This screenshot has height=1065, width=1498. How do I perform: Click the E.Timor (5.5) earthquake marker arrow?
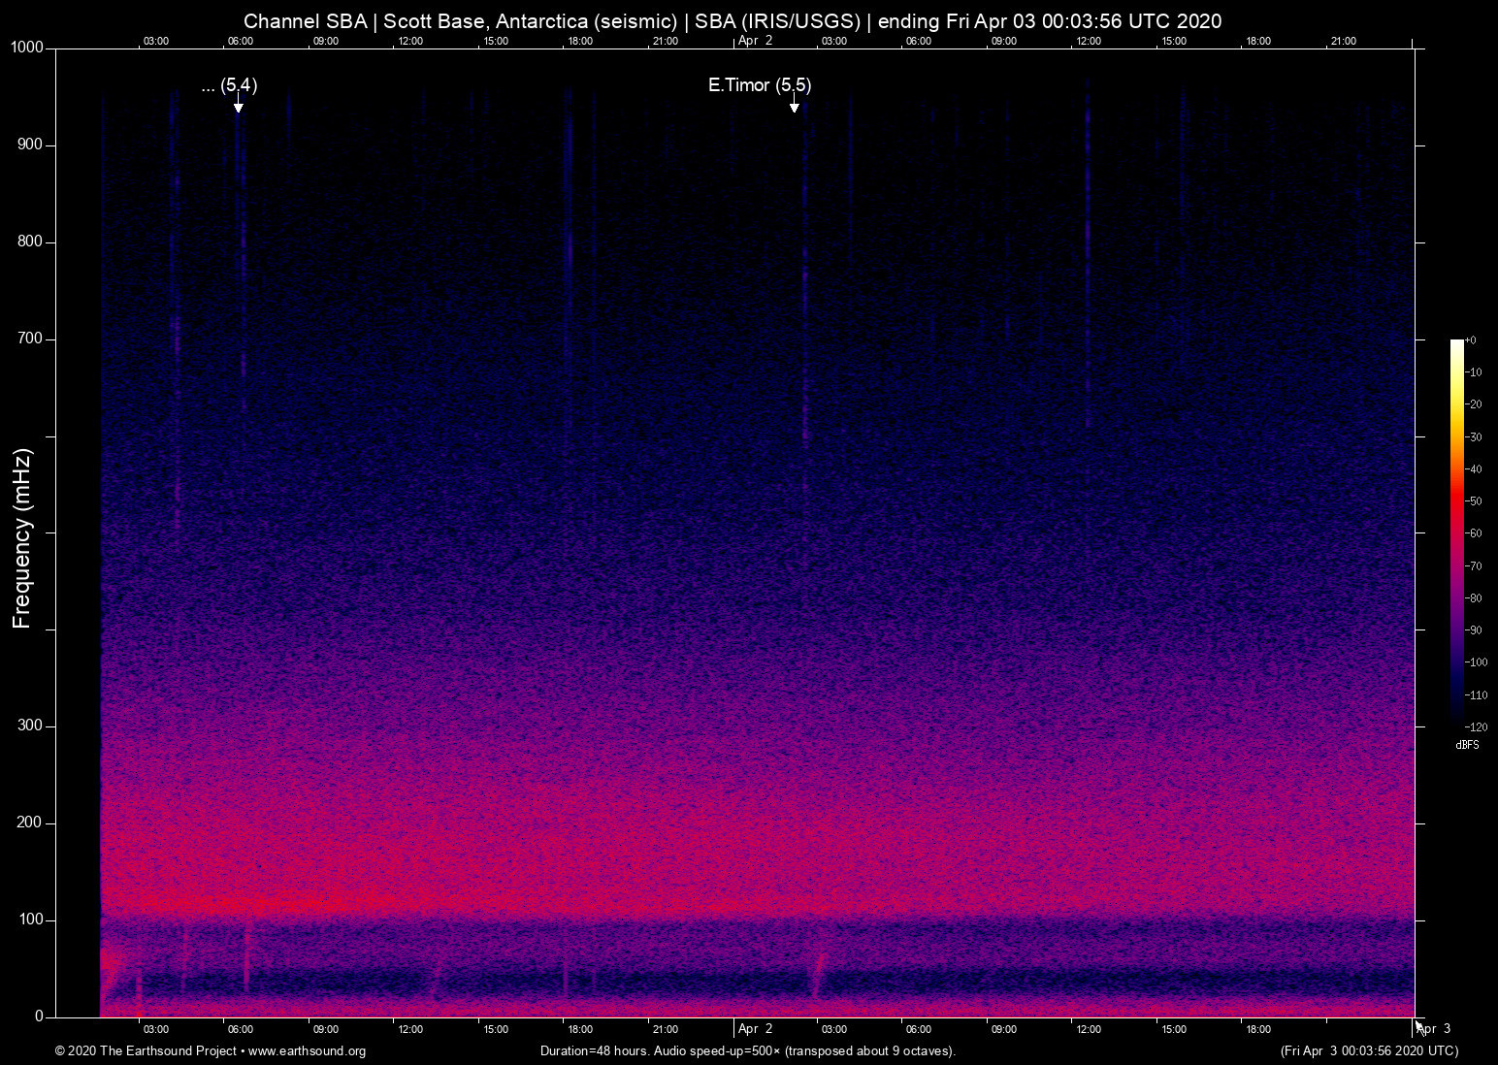(795, 107)
